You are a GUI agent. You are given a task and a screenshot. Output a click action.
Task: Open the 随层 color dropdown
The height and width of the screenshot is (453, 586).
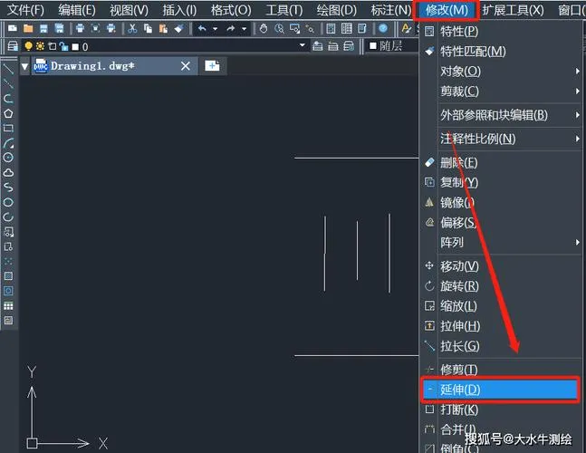coord(390,46)
